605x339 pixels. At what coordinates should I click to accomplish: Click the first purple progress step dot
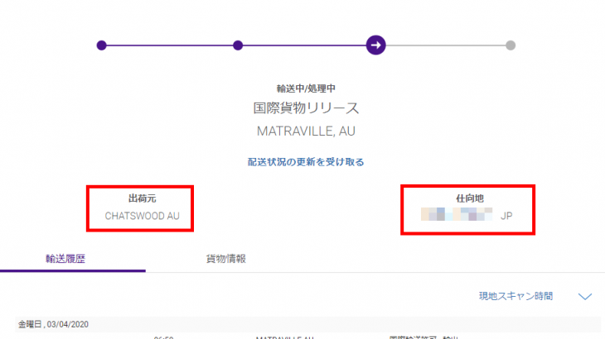pyautogui.click(x=101, y=45)
